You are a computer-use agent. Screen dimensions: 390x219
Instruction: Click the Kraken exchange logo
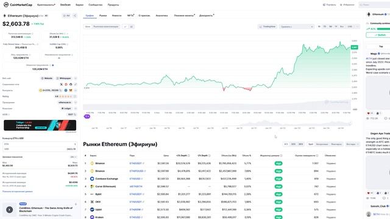click(x=92, y=217)
